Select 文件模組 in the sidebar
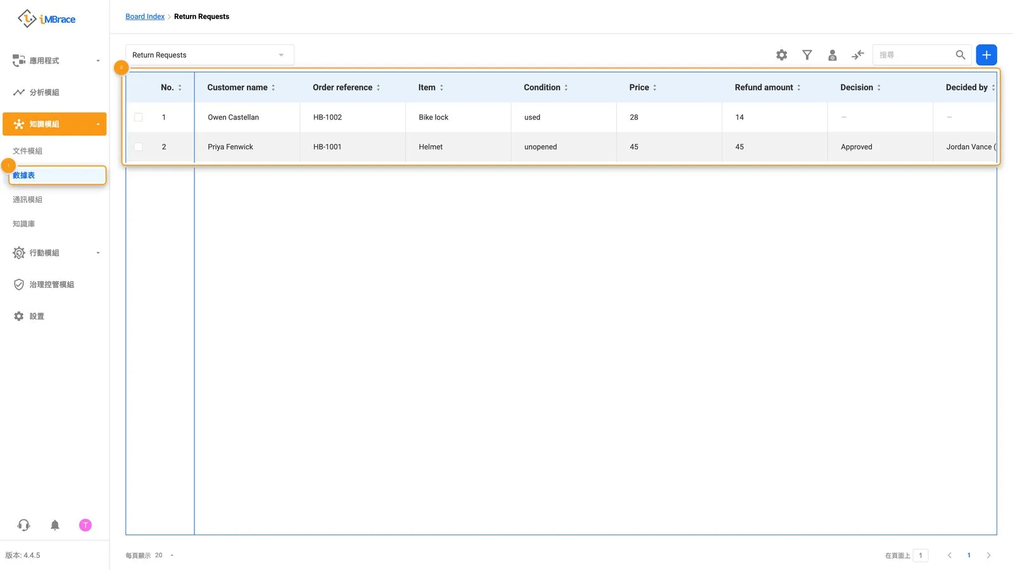 pos(28,151)
